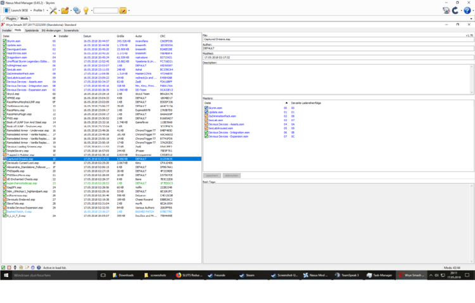Click the blue round icon before help in status bar
Viewport: 475px width, 303px height.
pyautogui.click(x=33, y=268)
